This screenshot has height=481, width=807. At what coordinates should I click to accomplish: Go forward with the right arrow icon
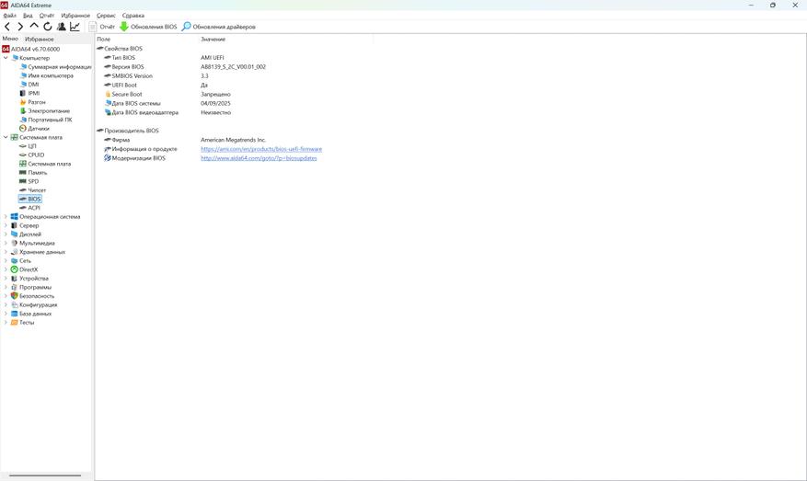pyautogui.click(x=20, y=27)
